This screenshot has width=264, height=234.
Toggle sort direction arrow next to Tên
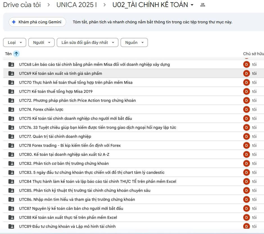click(x=16, y=54)
